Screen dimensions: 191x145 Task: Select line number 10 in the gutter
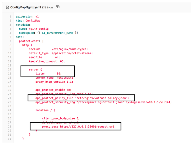click(x=9, y=53)
